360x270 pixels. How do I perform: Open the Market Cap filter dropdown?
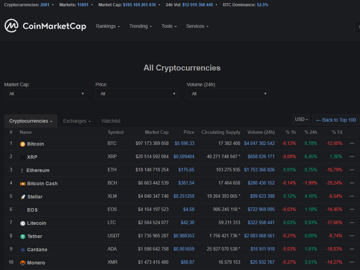click(x=45, y=94)
